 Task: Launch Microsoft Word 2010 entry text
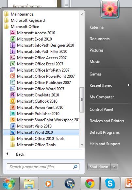pyautogui.click(x=35, y=132)
